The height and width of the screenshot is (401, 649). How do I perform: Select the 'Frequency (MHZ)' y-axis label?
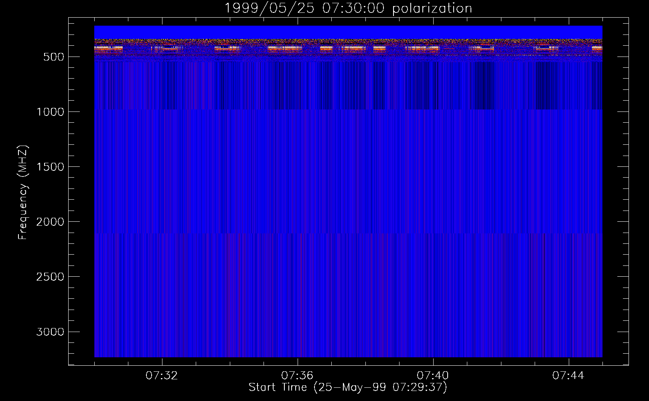23,192
